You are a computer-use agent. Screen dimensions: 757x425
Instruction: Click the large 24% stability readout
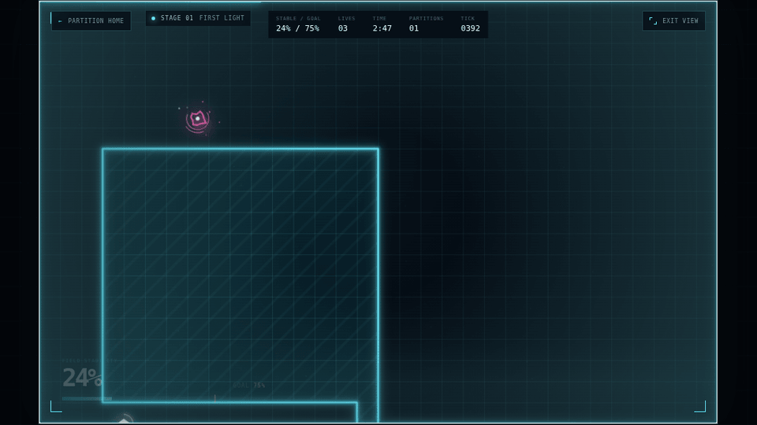coord(83,377)
